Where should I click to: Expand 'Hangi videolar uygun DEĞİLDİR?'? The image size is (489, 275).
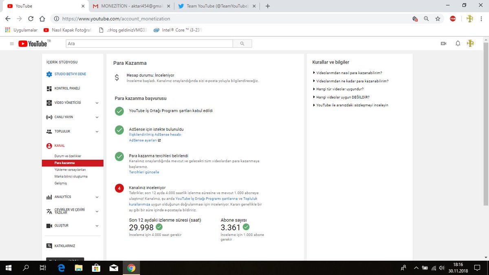pyautogui.click(x=341, y=97)
